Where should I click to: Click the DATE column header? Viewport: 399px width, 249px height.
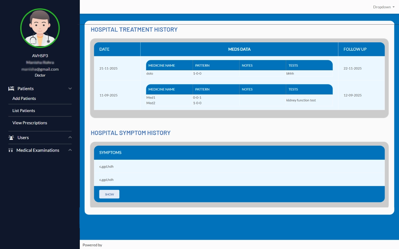(104, 49)
